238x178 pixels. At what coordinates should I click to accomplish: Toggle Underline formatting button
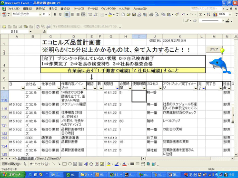click(60, 15)
